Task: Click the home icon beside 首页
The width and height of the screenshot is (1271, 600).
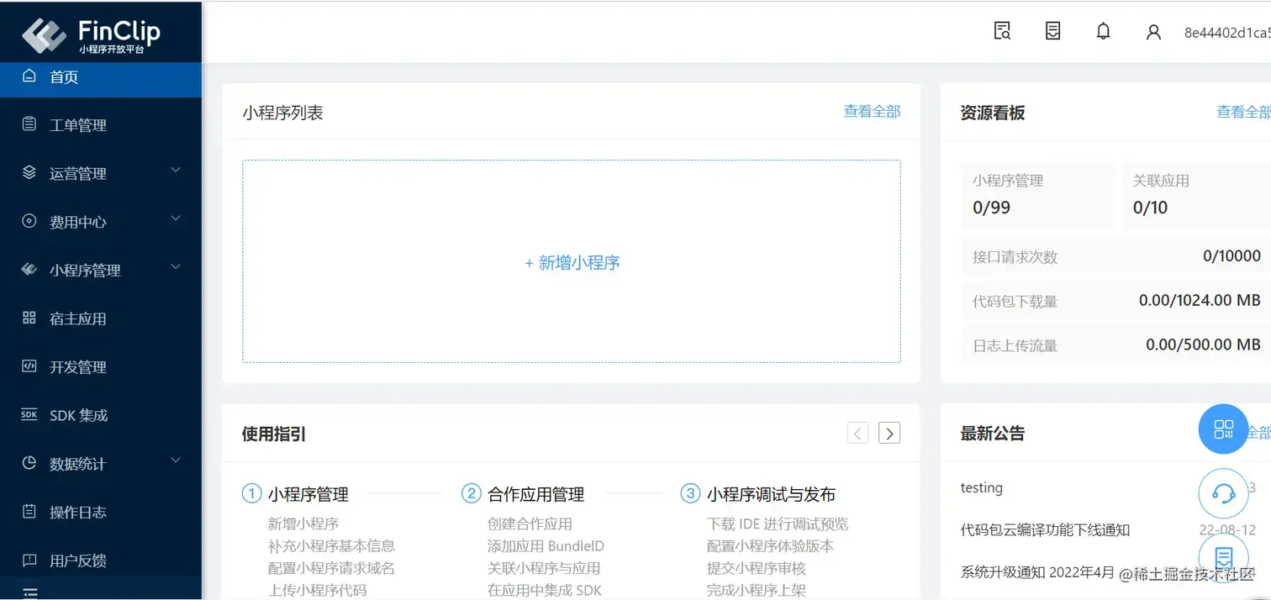Action: click(x=29, y=76)
